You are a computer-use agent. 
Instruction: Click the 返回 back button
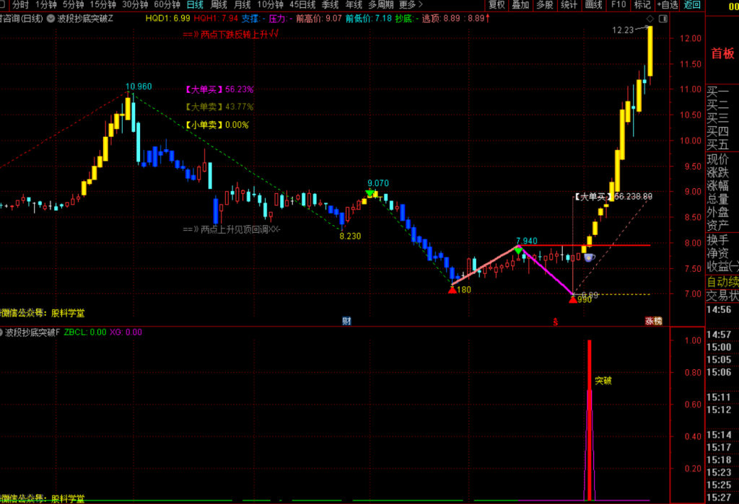692,5
